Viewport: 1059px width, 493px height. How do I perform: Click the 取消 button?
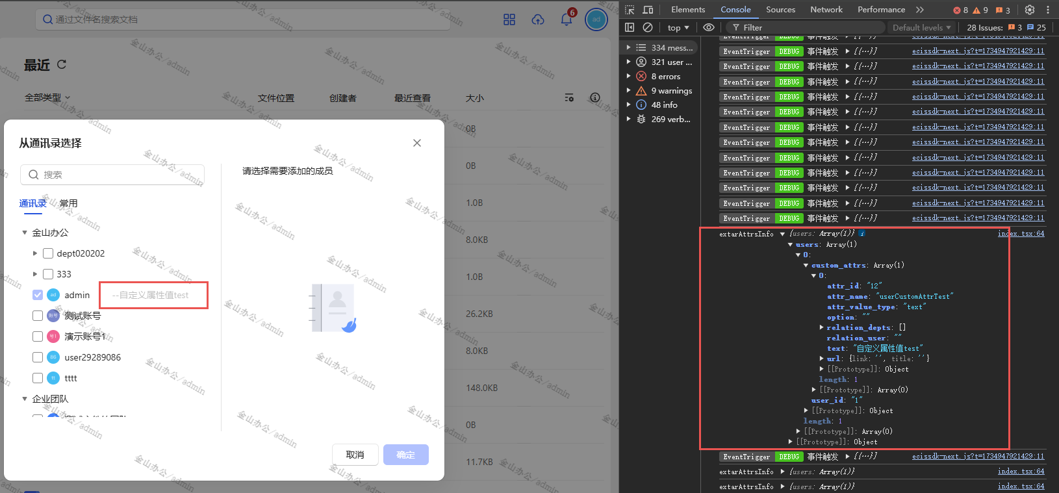pos(355,455)
